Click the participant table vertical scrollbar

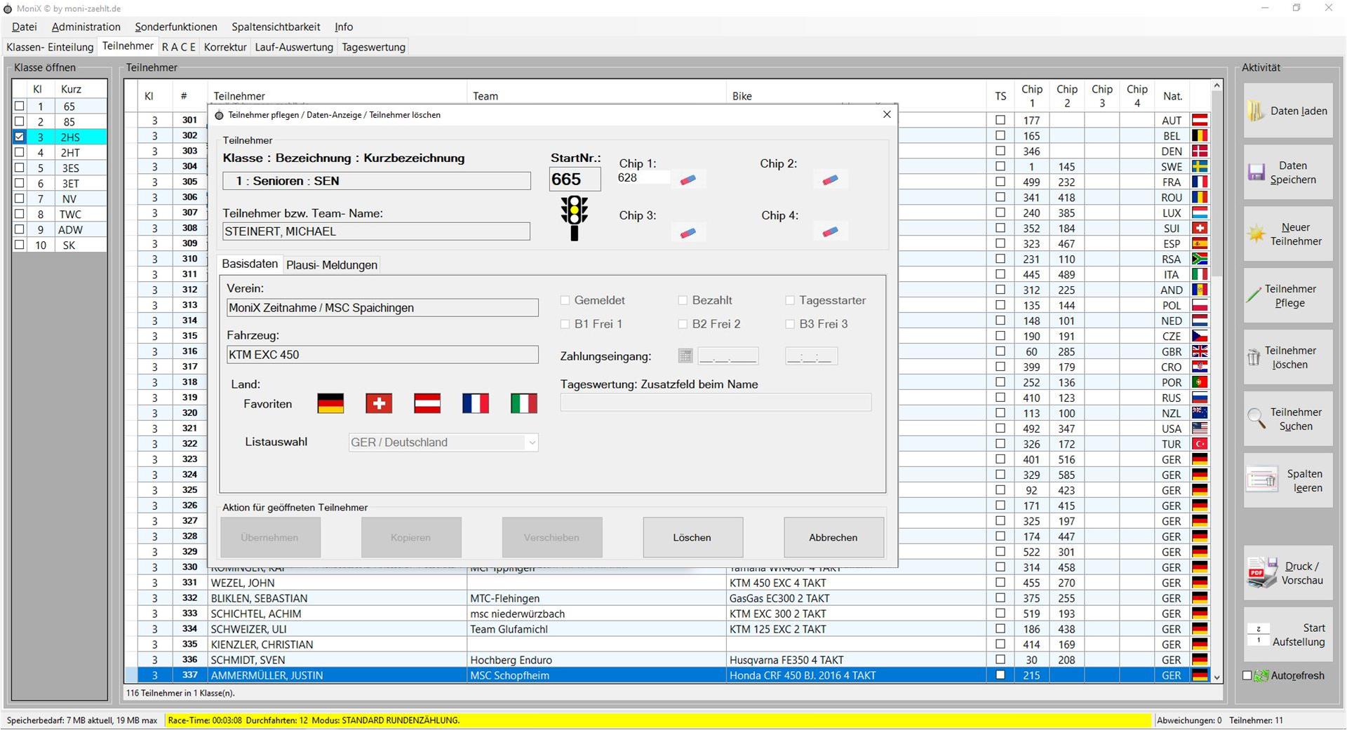pyautogui.click(x=1217, y=382)
